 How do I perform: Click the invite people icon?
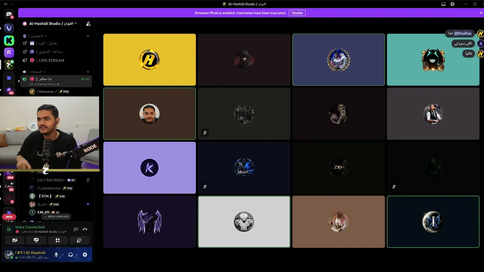click(x=88, y=23)
